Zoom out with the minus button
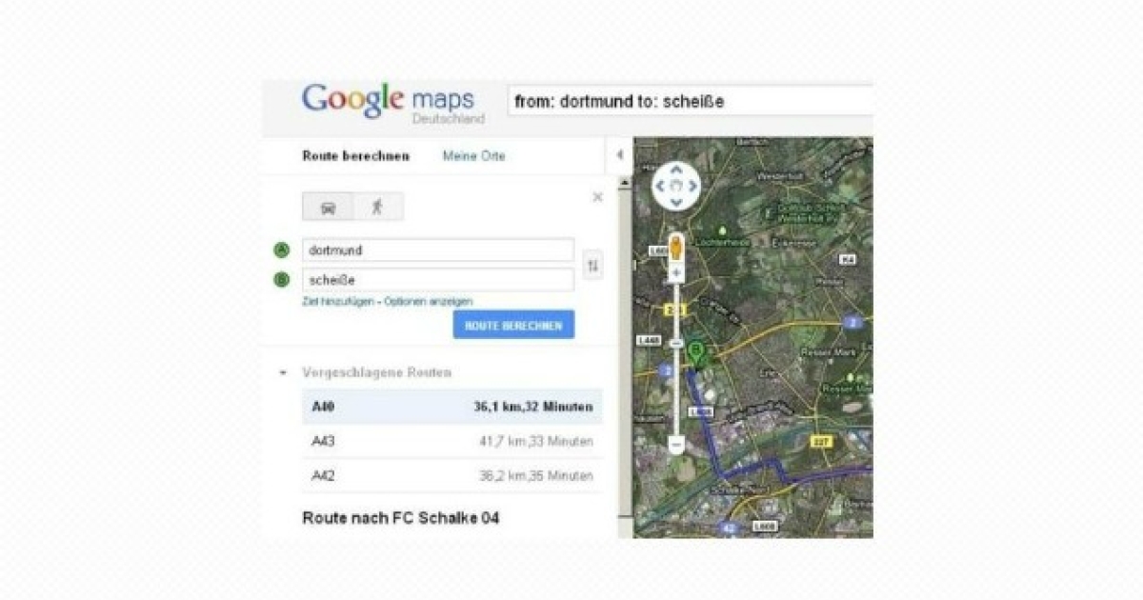 [x=676, y=445]
